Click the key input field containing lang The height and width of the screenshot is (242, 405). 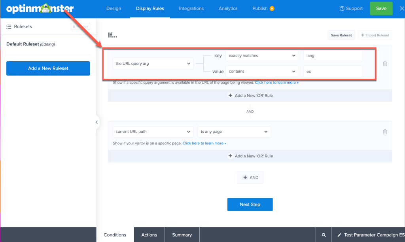(333, 55)
